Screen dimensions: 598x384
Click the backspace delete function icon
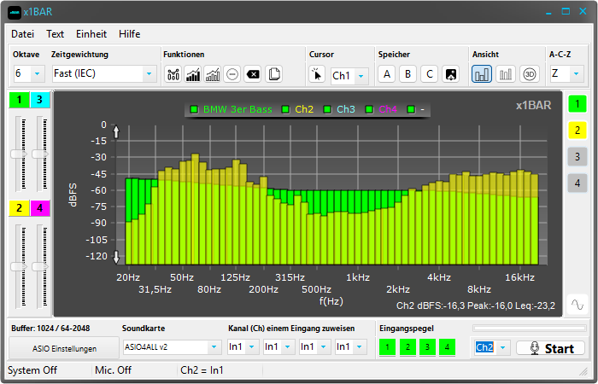click(x=253, y=74)
